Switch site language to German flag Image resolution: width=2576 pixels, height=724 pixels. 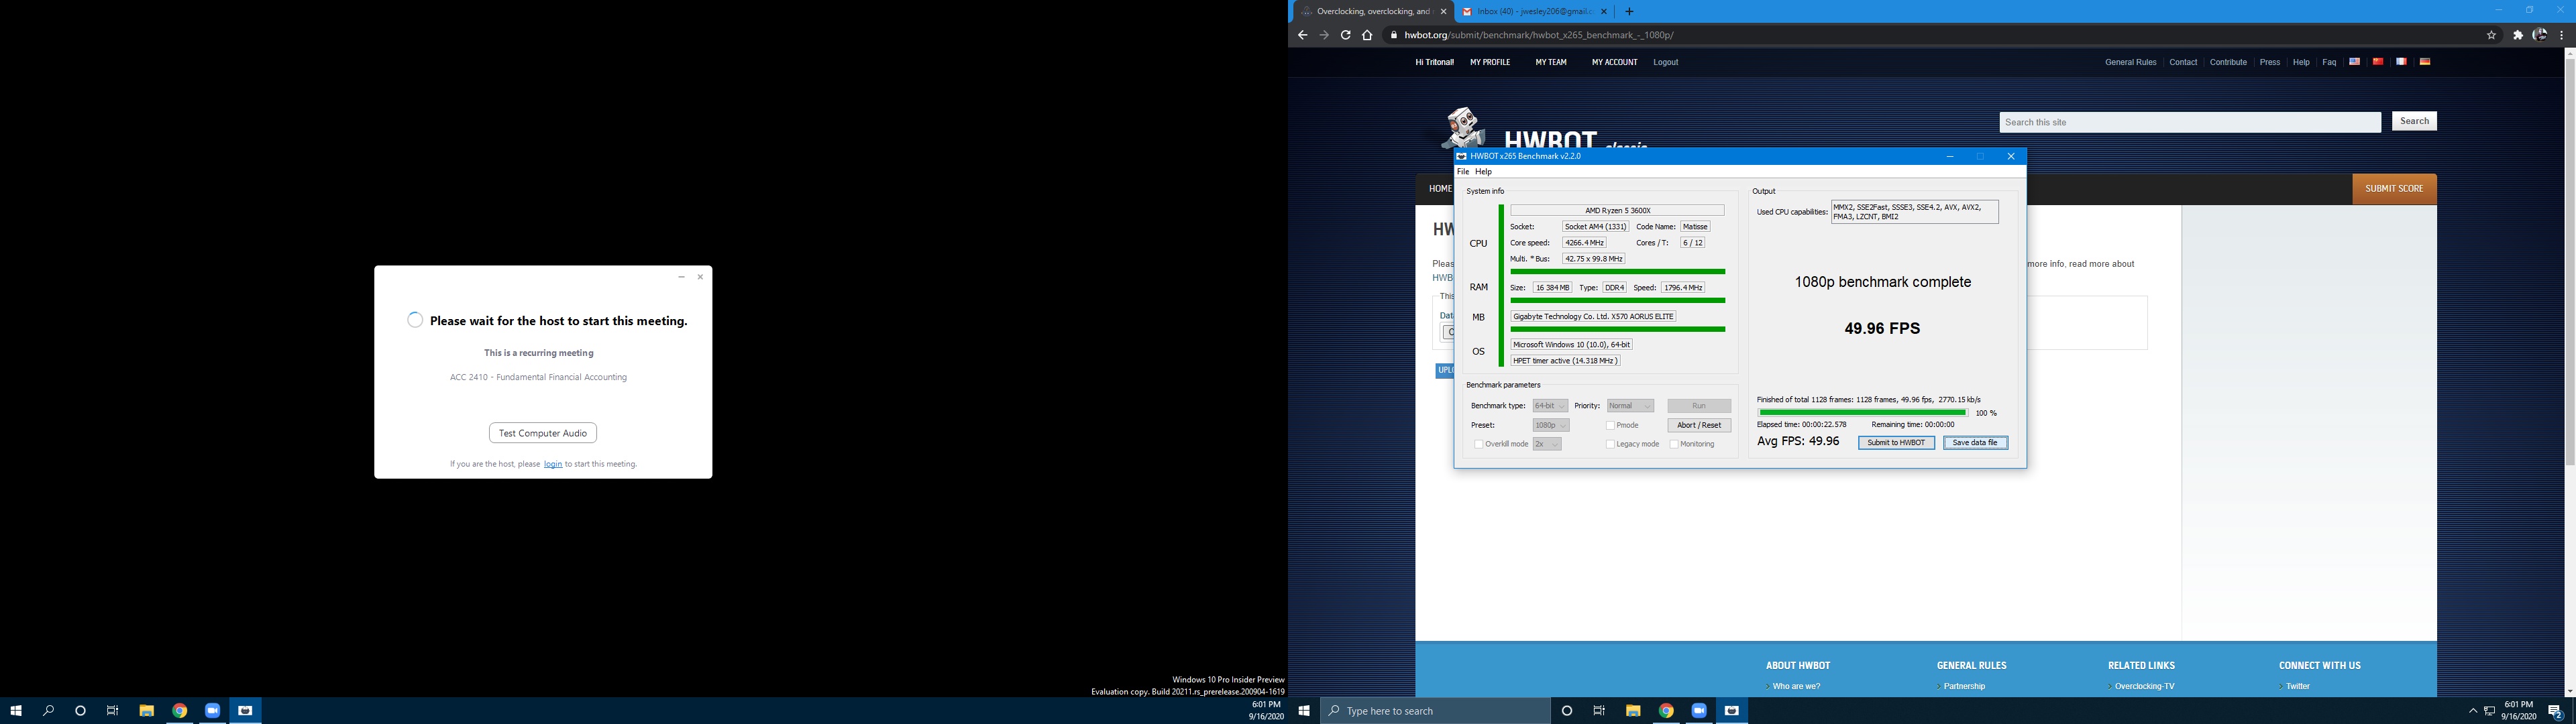coord(2425,62)
